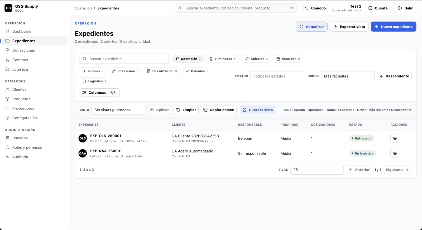Click the Entregado status badge
This screenshot has width=422, height=230.
(362, 138)
